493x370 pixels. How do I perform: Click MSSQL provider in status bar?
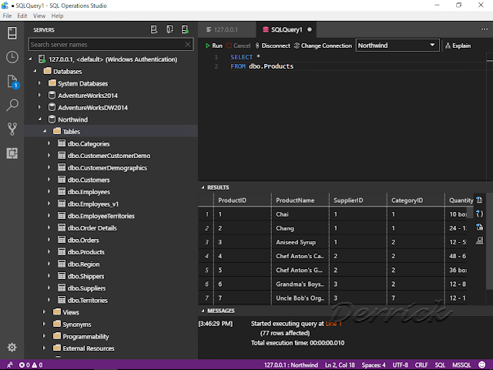[x=461, y=365]
